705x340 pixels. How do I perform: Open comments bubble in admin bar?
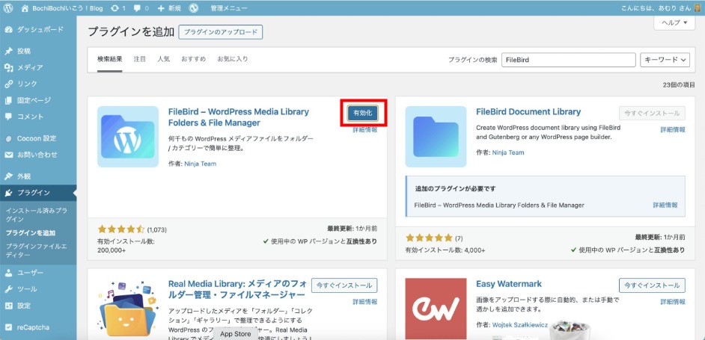click(140, 8)
